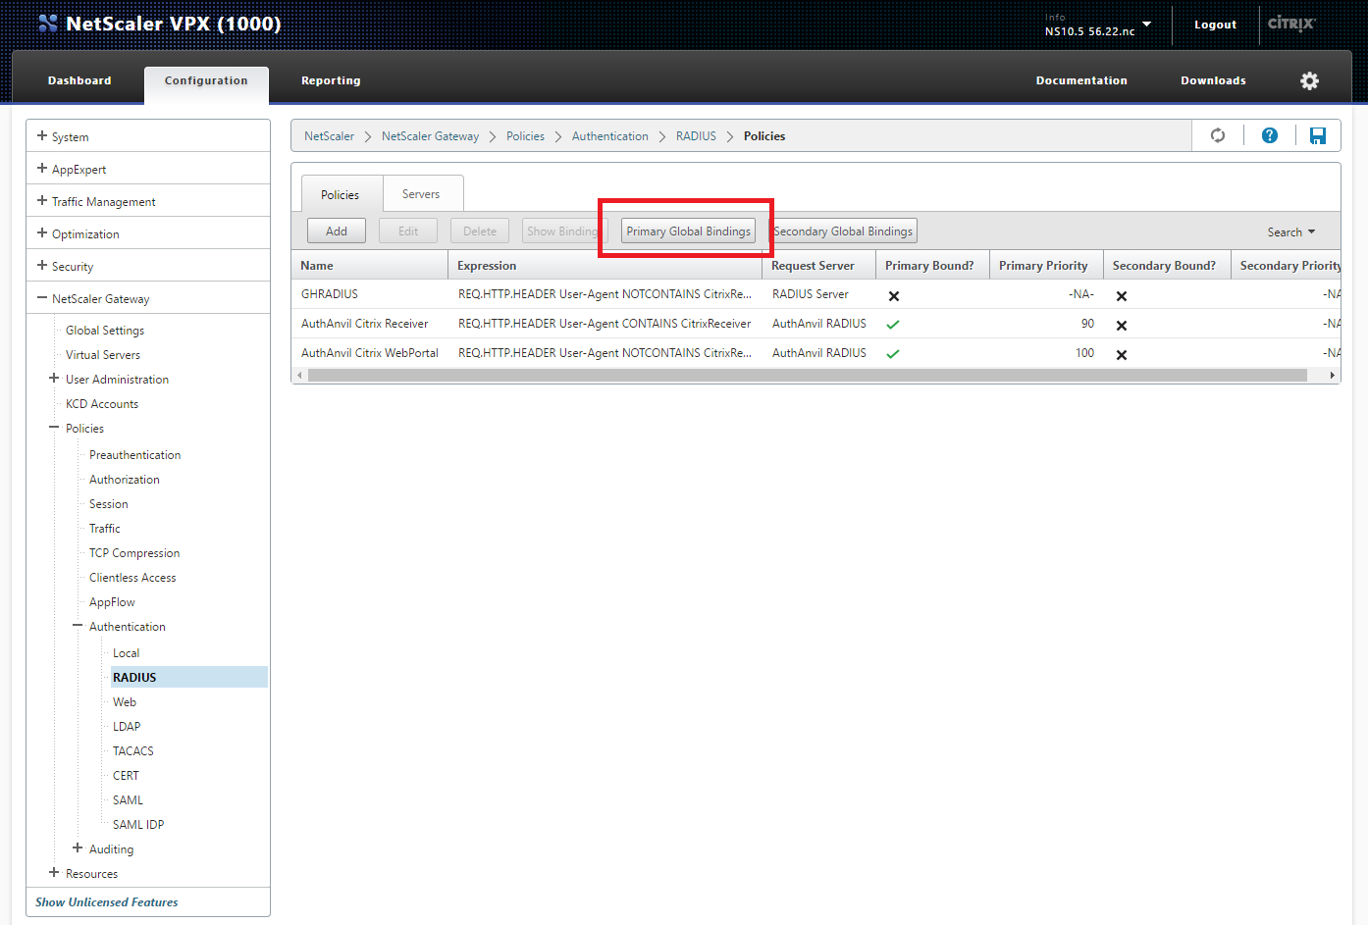This screenshot has height=925, width=1368.
Task: Open Preauthentication policies
Action: (x=135, y=455)
